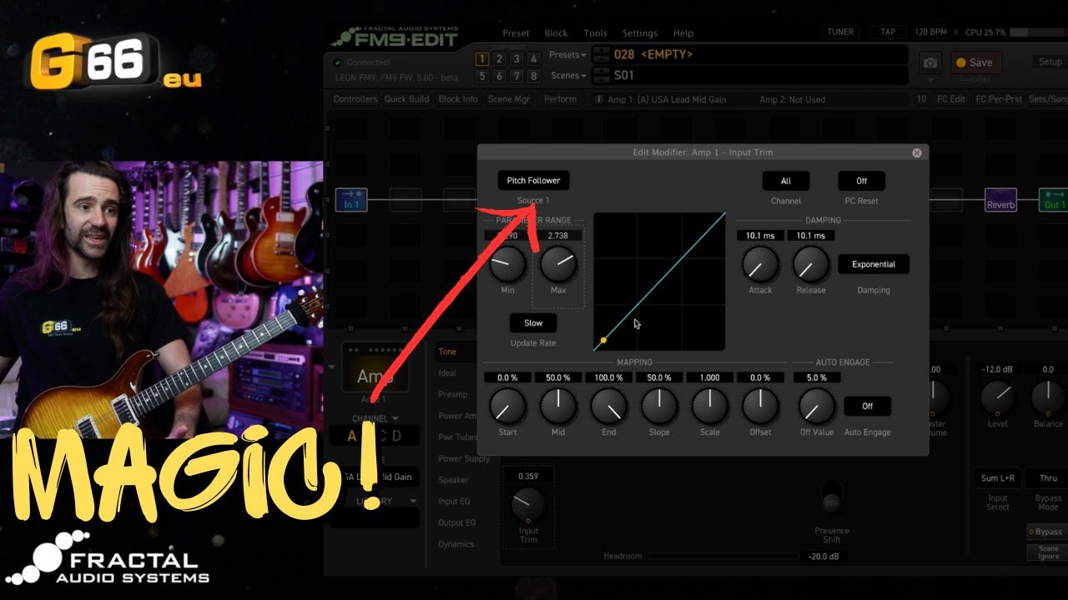This screenshot has height=600, width=1068.
Task: Switch to the Preamp tab
Action: pos(453,393)
